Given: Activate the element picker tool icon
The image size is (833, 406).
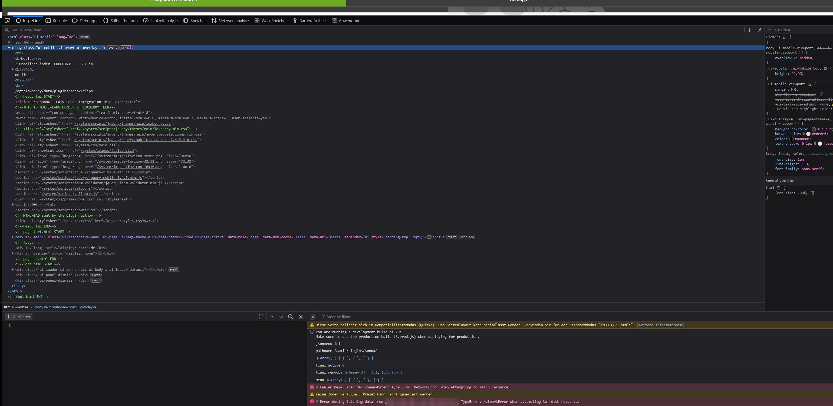Looking at the screenshot, I should (7, 21).
